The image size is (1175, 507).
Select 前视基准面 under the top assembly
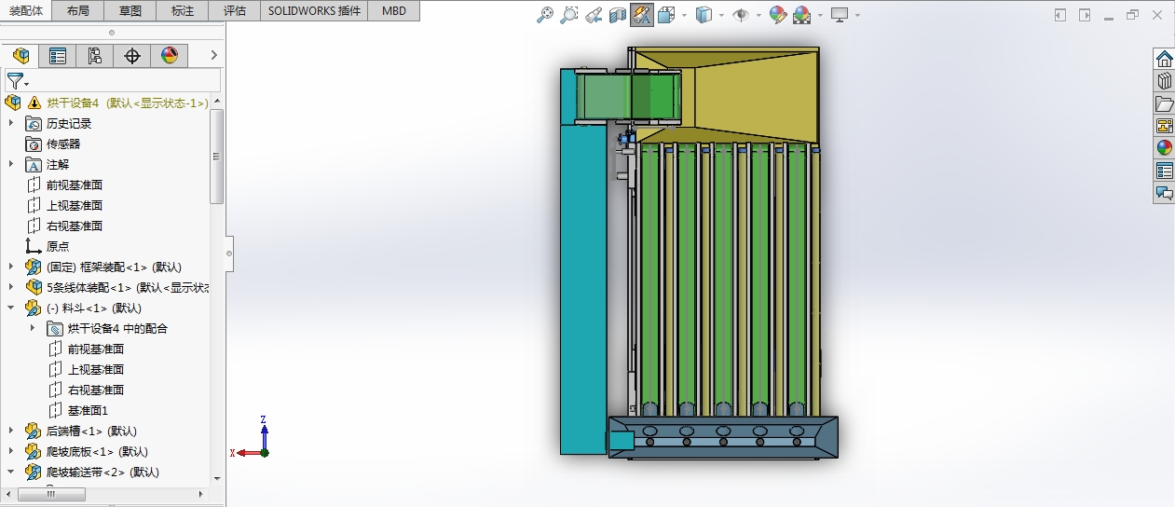(x=75, y=185)
